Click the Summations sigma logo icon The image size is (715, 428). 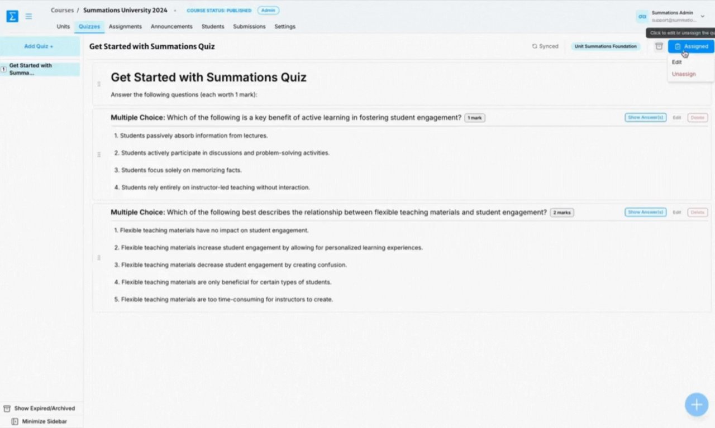coord(12,16)
